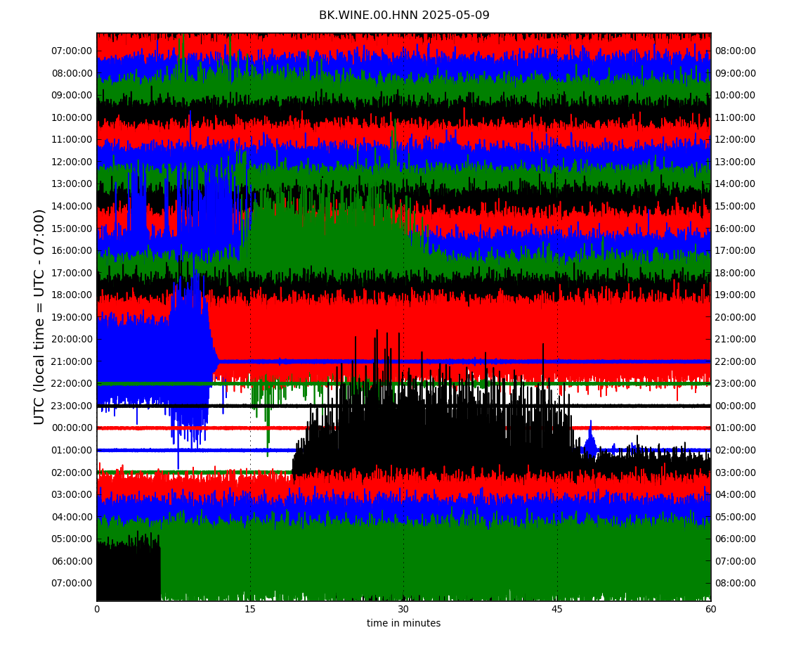This screenshot has width=808, height=668.
Task: Pick 15:00:00 on the right-hand time axis
Action: pyautogui.click(x=736, y=206)
